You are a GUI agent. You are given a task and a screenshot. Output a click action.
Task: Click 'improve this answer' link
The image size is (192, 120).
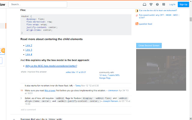pyautogui.click(x=37, y=72)
